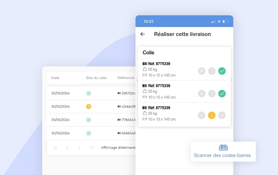Mark the second parcel as validated

click(x=222, y=94)
